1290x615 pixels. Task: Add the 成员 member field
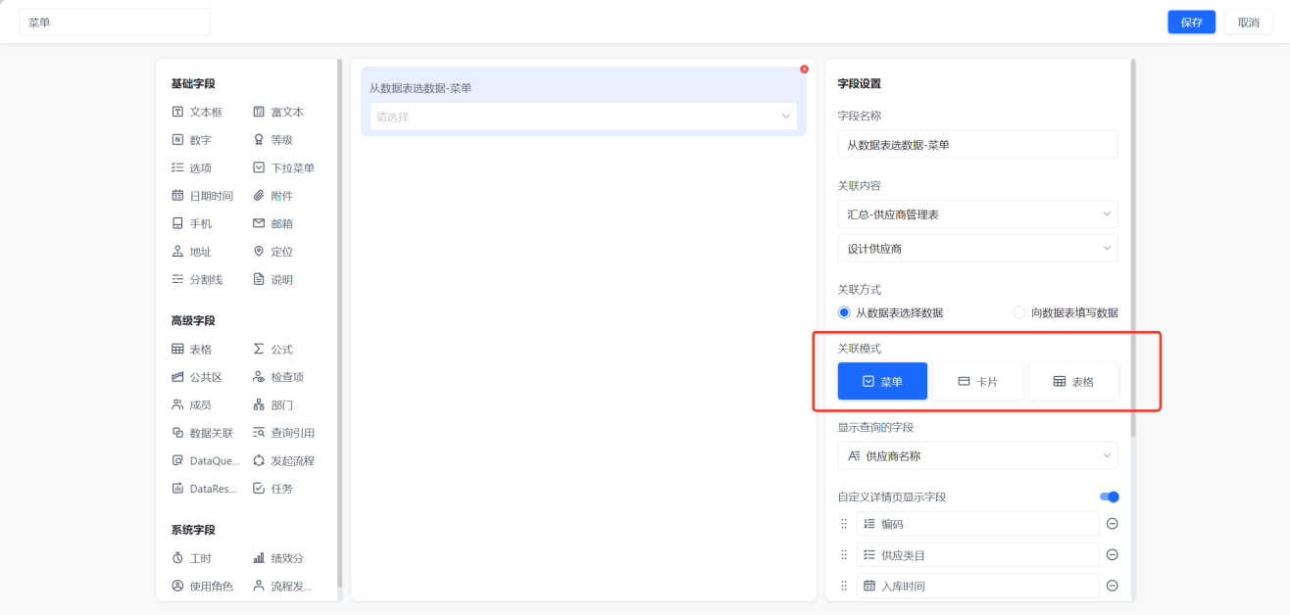pyautogui.click(x=191, y=404)
